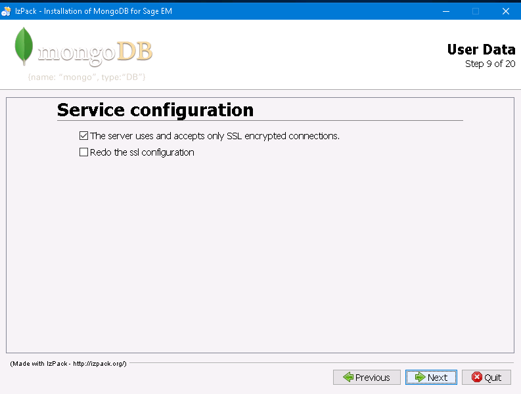Proceed using the Next button
Image resolution: width=521 pixels, height=394 pixels.
pyautogui.click(x=431, y=378)
